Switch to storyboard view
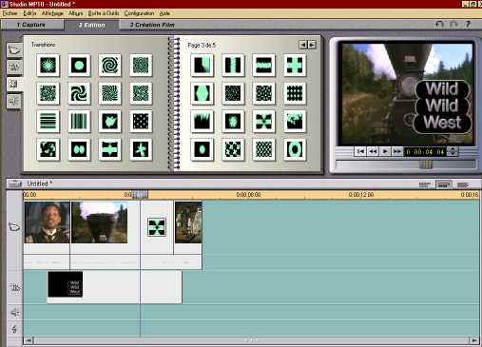 point(425,184)
